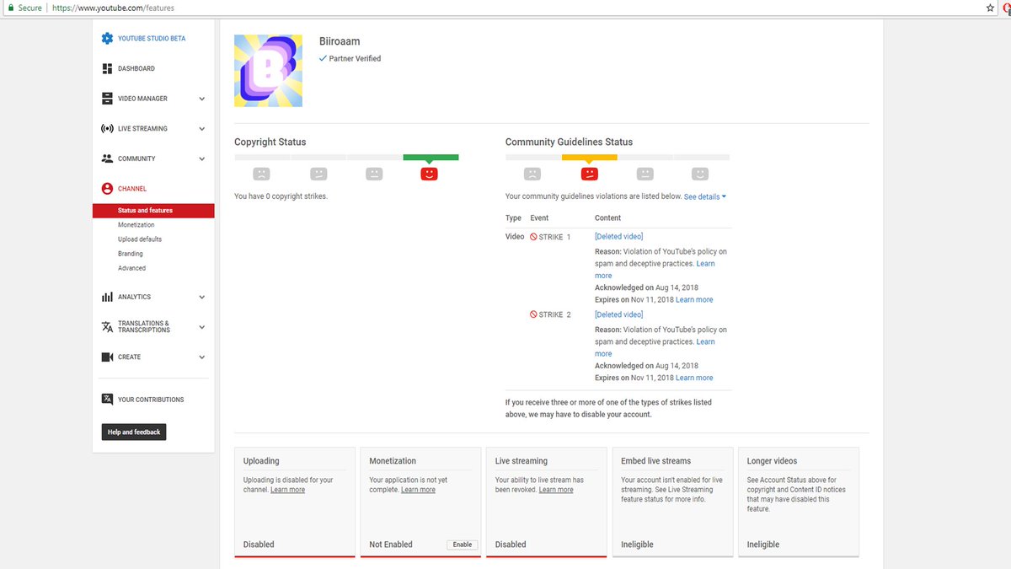1011x569 pixels.
Task: Expand the Live Streaming menu arrow
Action: click(201, 129)
